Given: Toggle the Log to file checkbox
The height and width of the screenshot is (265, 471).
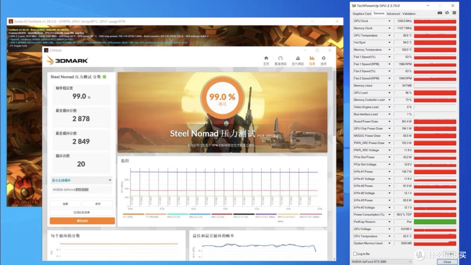Looking at the screenshot, I should [x=355, y=254].
